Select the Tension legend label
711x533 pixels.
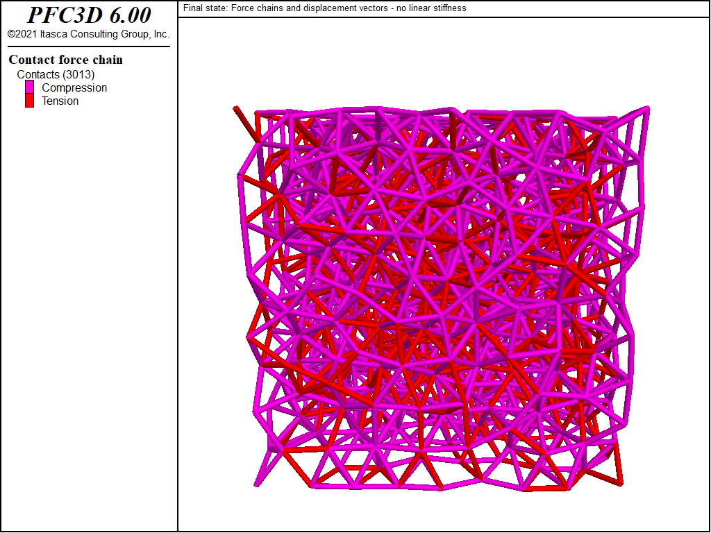pyautogui.click(x=60, y=101)
